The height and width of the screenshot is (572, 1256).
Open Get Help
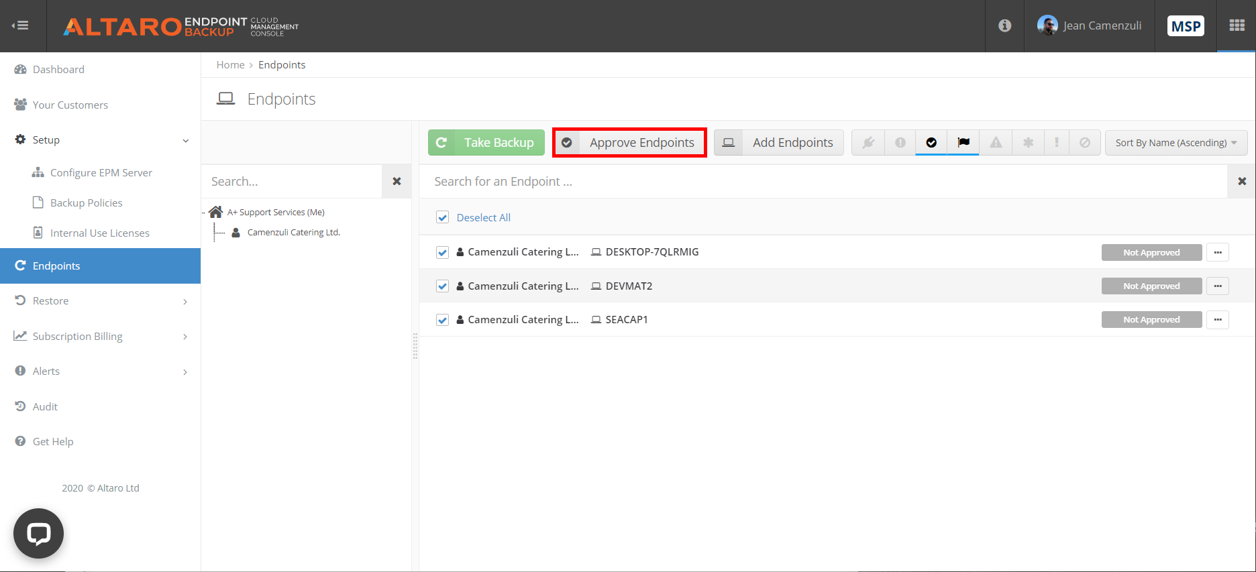click(x=44, y=441)
